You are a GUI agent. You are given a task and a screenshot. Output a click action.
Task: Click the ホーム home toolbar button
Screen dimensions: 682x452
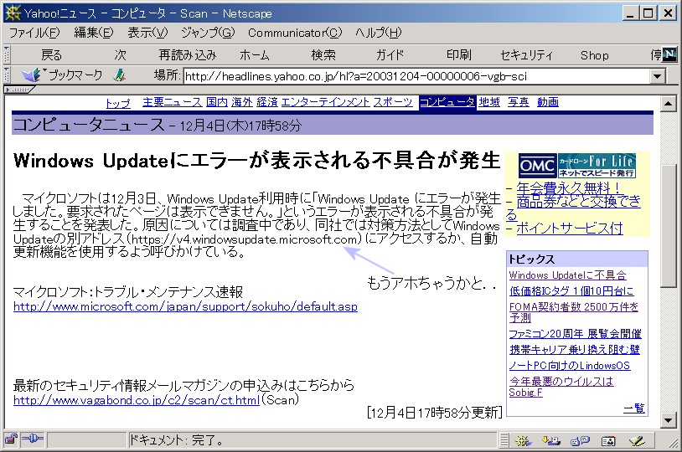[x=255, y=55]
